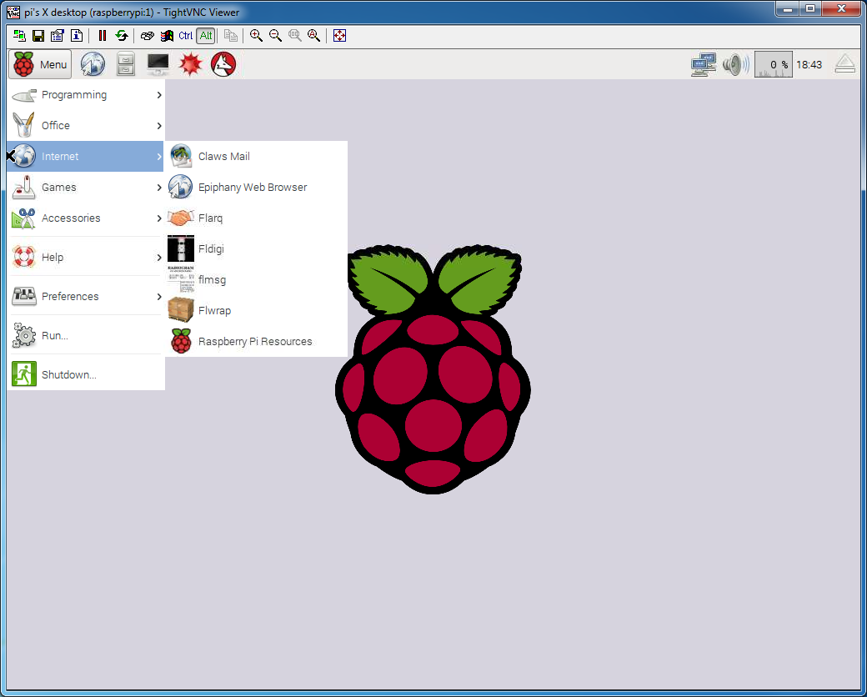867x697 pixels.
Task: Click the CPU usage monitor showing 0 %
Action: tap(773, 65)
